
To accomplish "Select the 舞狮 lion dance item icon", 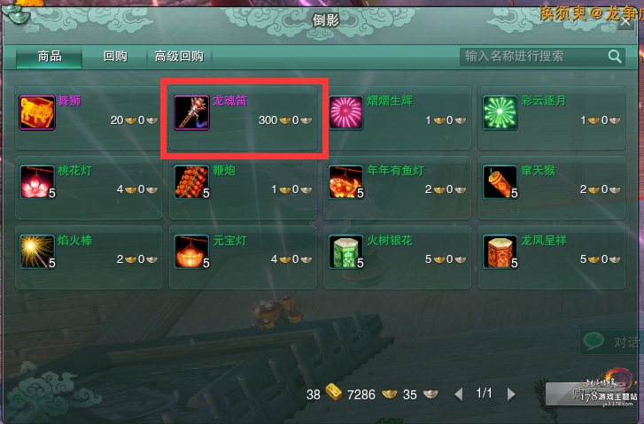I will pos(37,112).
